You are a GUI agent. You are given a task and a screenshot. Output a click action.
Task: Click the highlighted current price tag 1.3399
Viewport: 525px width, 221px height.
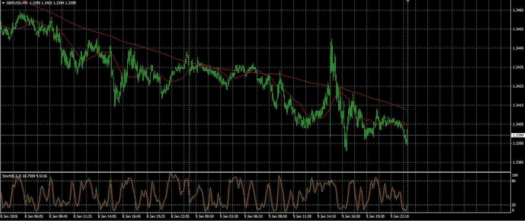[x=518, y=135]
